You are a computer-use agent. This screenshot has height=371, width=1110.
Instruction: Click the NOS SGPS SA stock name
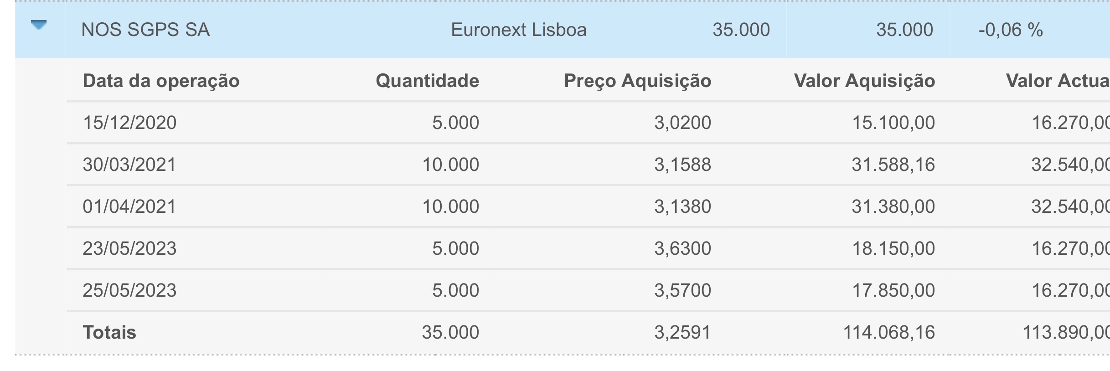145,30
